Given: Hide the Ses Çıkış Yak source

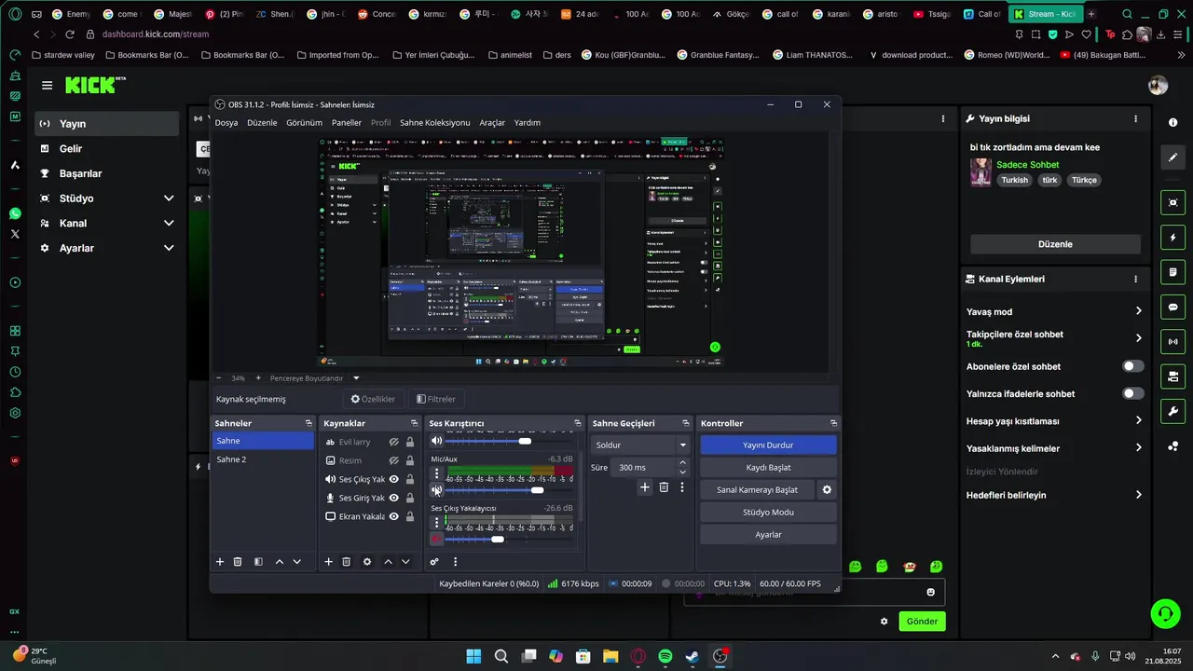Looking at the screenshot, I should coord(393,479).
